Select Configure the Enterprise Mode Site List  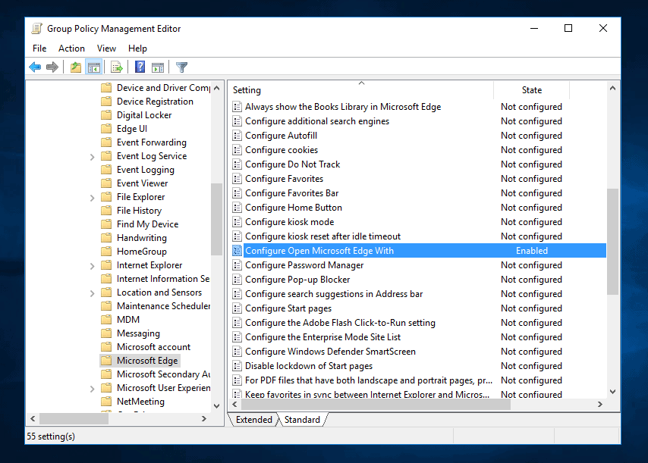tap(322, 336)
